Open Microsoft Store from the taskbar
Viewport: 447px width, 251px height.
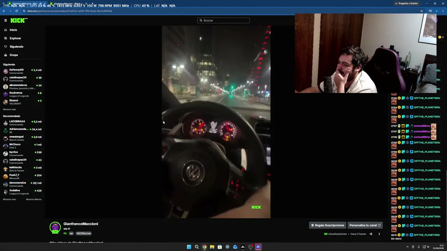click(x=220, y=247)
